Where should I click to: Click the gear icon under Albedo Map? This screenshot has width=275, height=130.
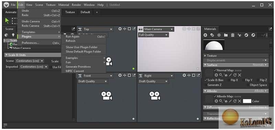[217, 101]
